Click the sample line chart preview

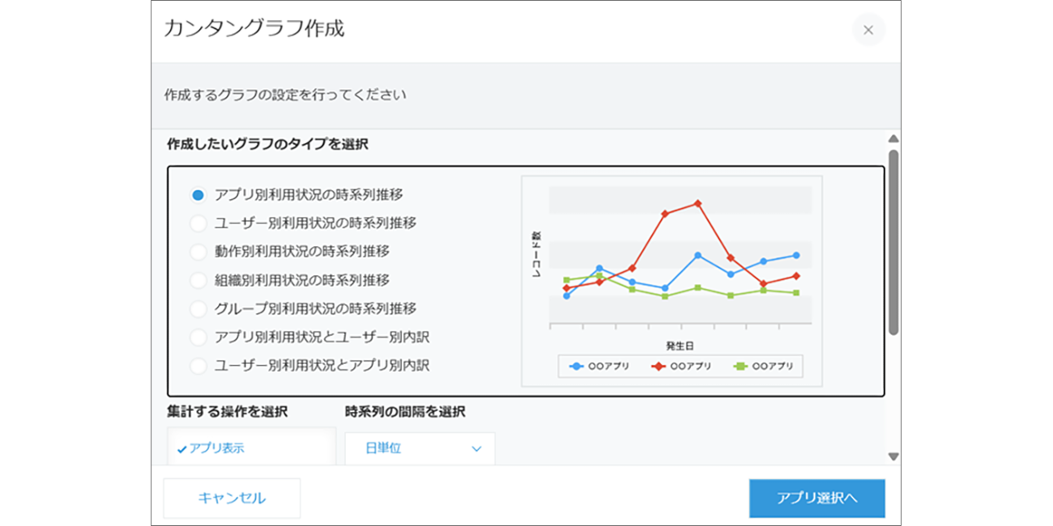[672, 281]
